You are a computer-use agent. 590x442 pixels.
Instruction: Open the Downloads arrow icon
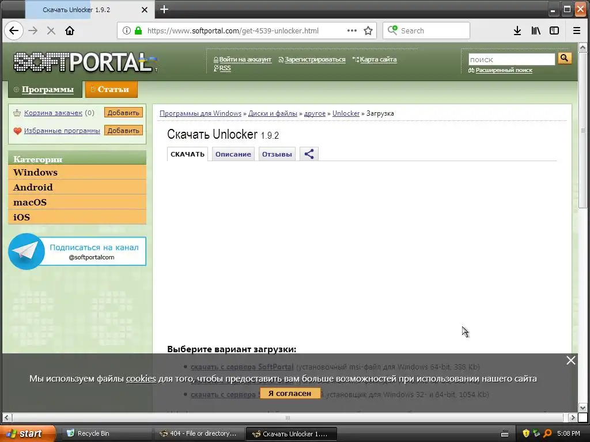pos(517,31)
